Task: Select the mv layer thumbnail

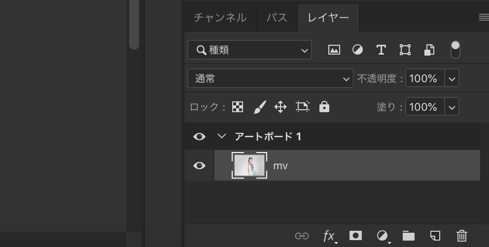Action: [249, 165]
